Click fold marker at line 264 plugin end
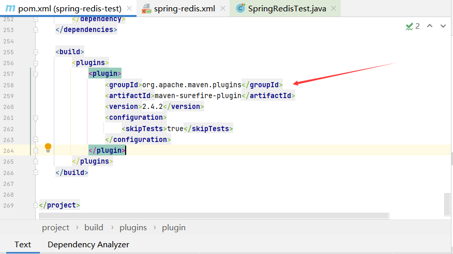453x254 pixels. 36,151
